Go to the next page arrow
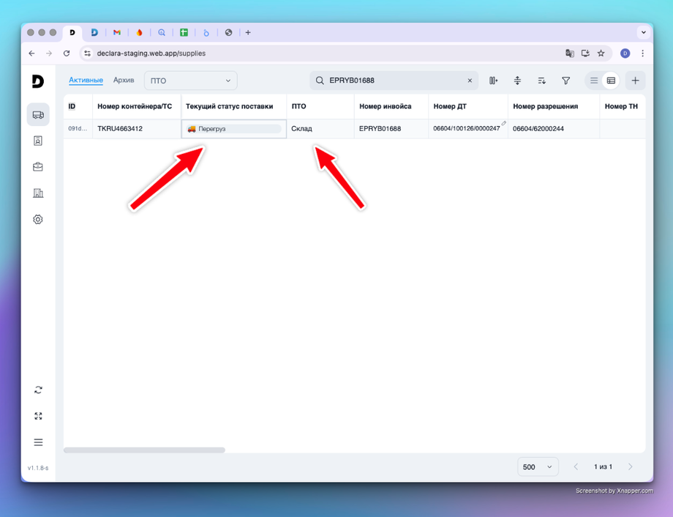The image size is (673, 517). pos(630,466)
